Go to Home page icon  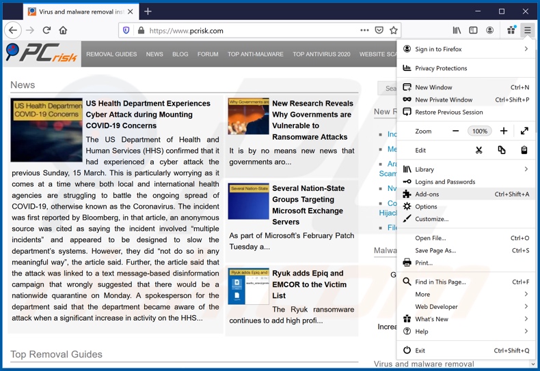(63, 31)
